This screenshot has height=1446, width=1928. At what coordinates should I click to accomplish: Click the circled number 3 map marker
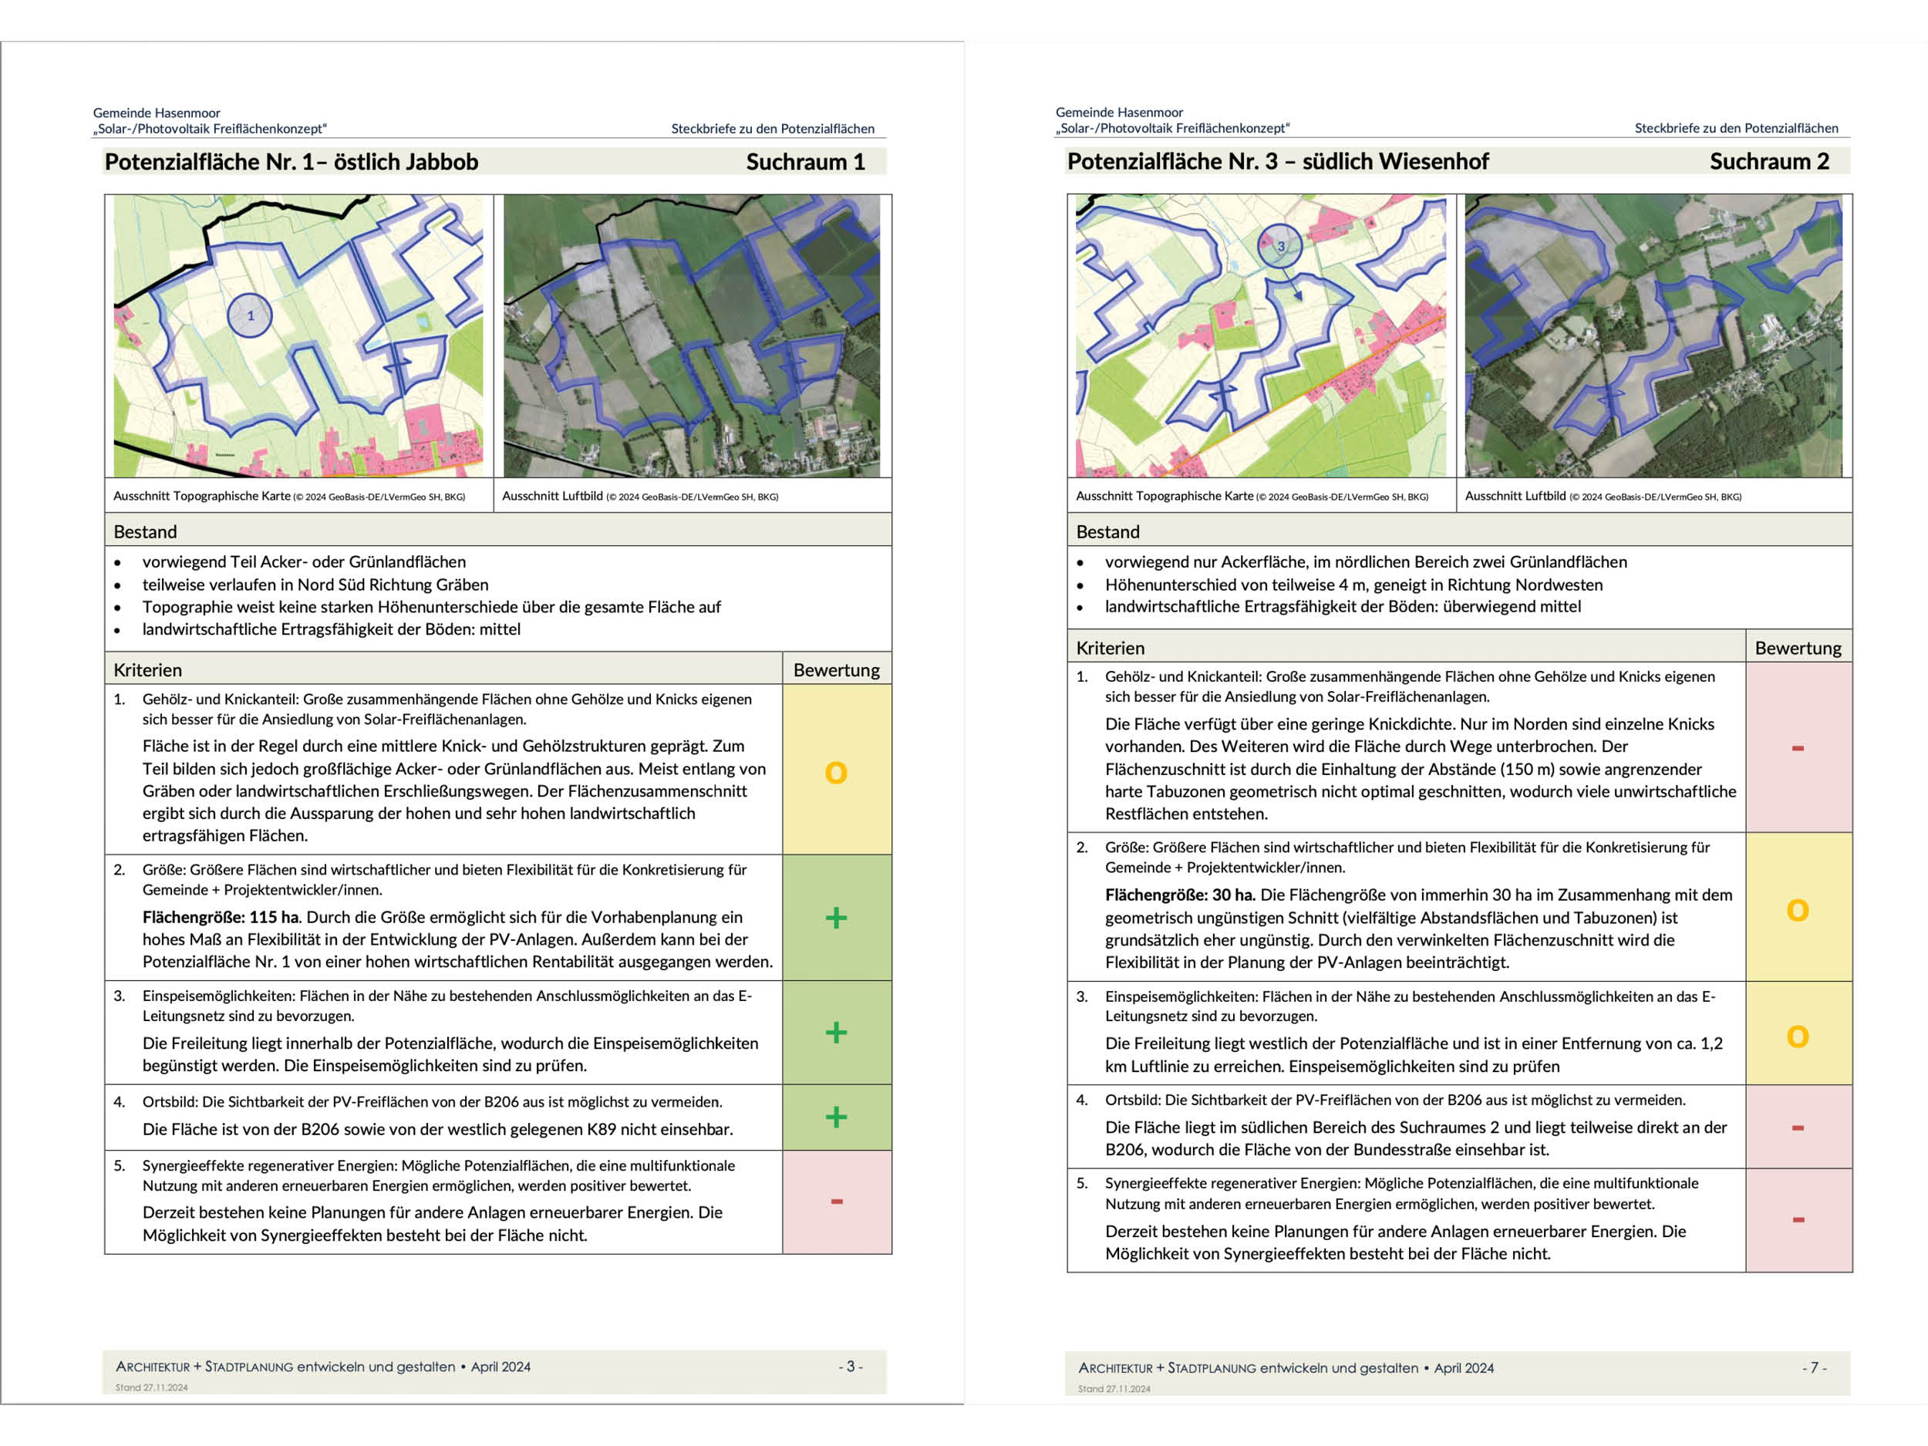point(1279,246)
